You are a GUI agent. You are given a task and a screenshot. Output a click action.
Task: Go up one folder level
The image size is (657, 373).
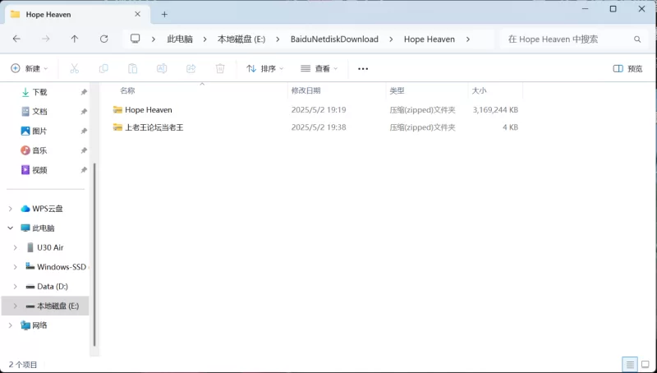[x=75, y=39]
